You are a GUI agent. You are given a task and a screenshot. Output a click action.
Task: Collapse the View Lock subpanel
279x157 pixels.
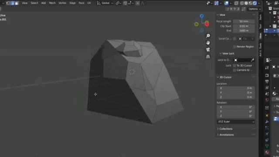221,54
